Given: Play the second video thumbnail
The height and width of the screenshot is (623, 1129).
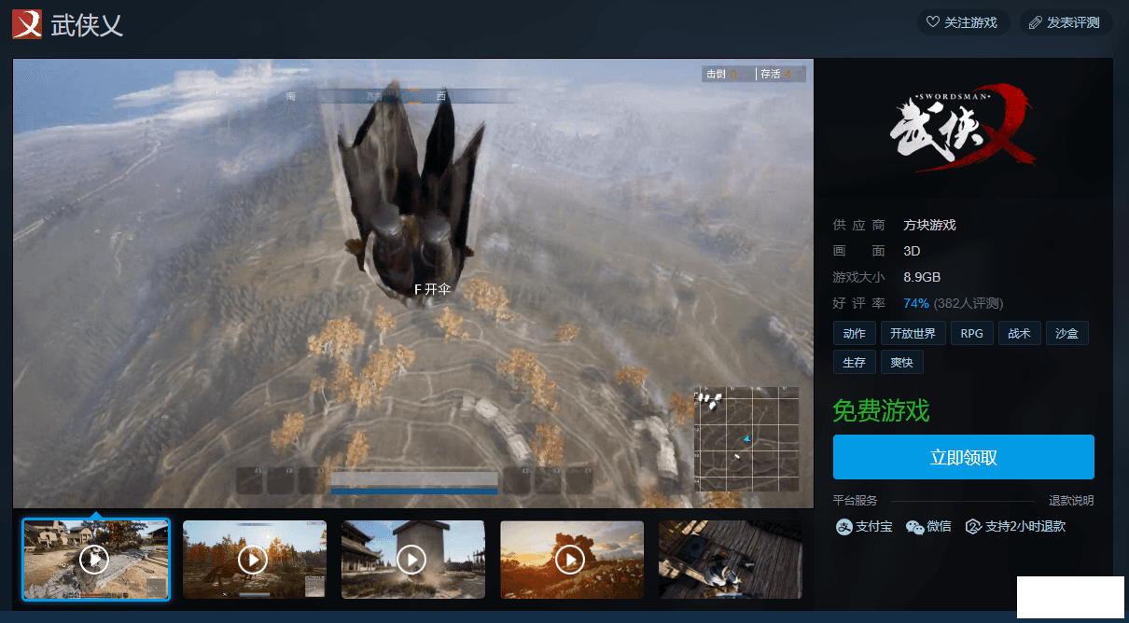Looking at the screenshot, I should pyautogui.click(x=254, y=560).
